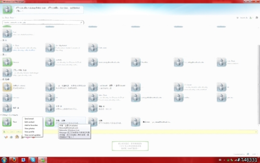This screenshot has height=163, width=260.
Task: Select View social updates menu entry
Action: (32, 135)
